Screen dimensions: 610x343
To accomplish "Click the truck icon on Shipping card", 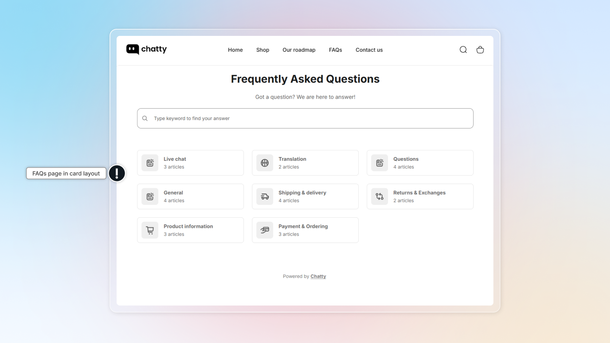I will click(265, 197).
